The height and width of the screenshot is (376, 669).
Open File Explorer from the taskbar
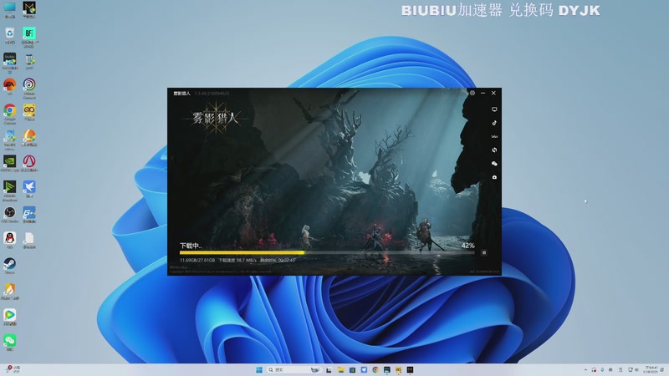click(x=340, y=369)
